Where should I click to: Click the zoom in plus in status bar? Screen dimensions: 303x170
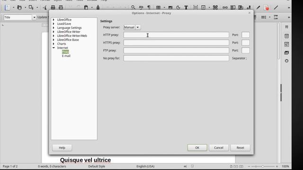(277, 166)
